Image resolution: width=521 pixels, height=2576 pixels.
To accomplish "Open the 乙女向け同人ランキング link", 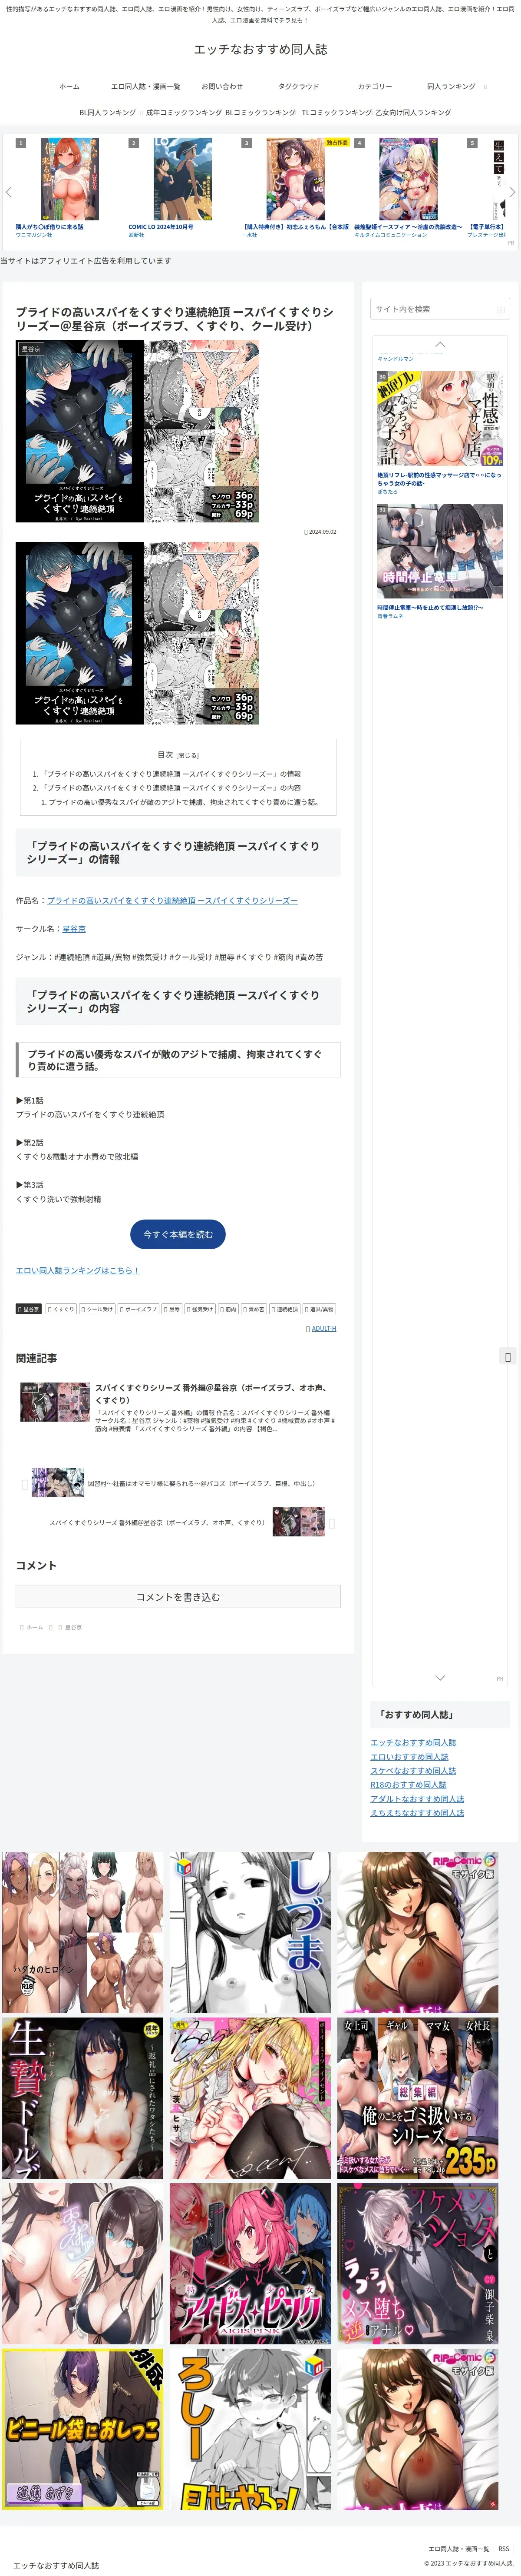I will click(x=413, y=113).
